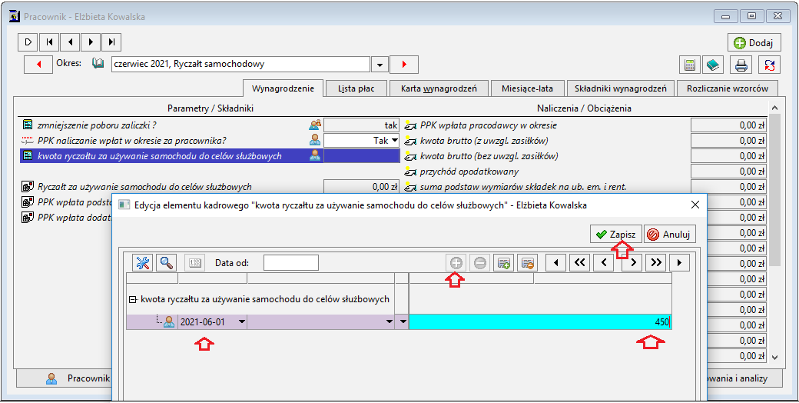Image resolution: width=799 pixels, height=403 pixels.
Task: Open the teal books icon
Action: [713, 65]
